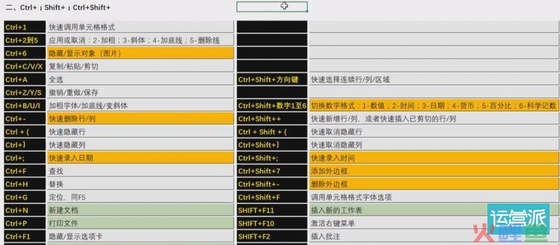Viewport: 560px width, 245px height.
Task: Select cell '快速隐藏行'
Action: click(x=141, y=132)
